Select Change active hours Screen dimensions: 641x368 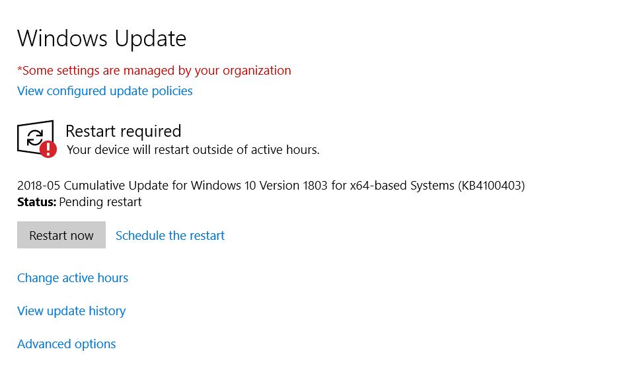pos(73,278)
